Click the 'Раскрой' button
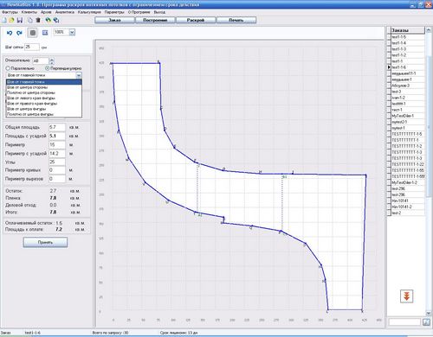Image resolution: width=433 pixels, height=337 pixels. [196, 20]
